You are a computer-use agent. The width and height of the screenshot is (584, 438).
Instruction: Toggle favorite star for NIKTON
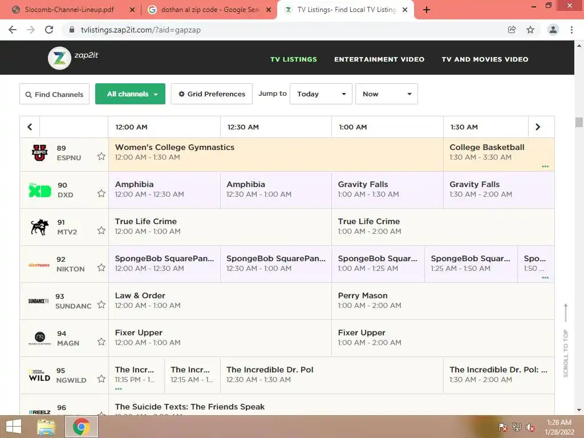[102, 267]
